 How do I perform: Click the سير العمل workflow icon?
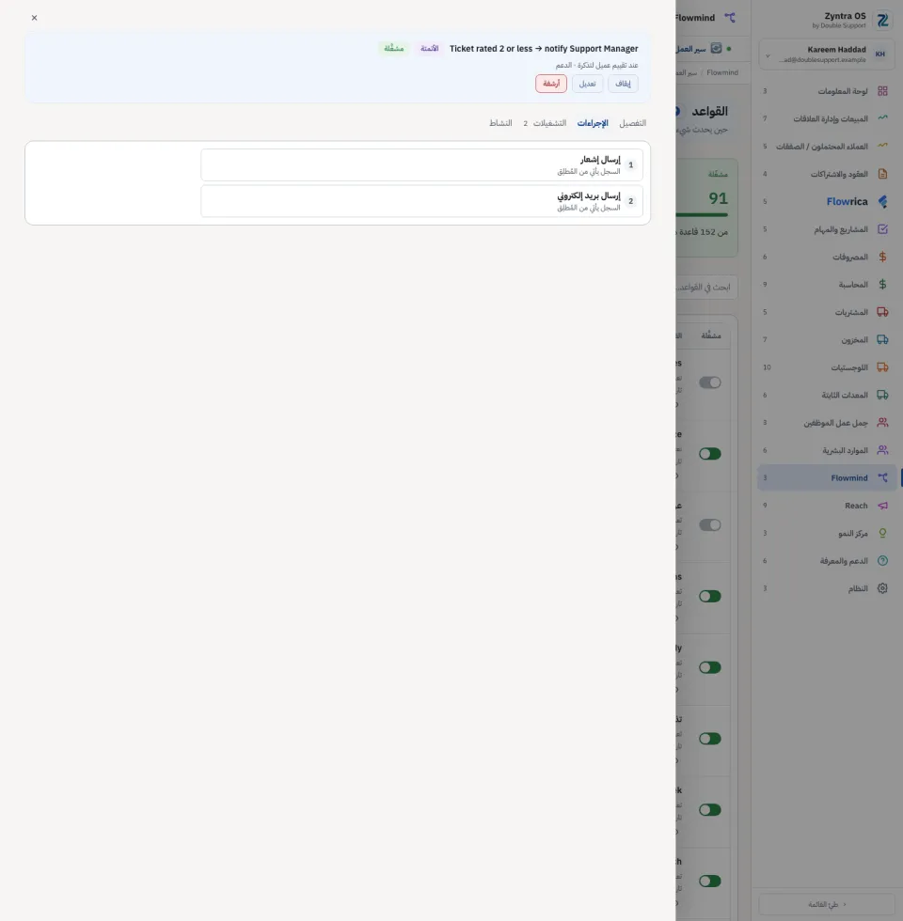click(x=716, y=48)
